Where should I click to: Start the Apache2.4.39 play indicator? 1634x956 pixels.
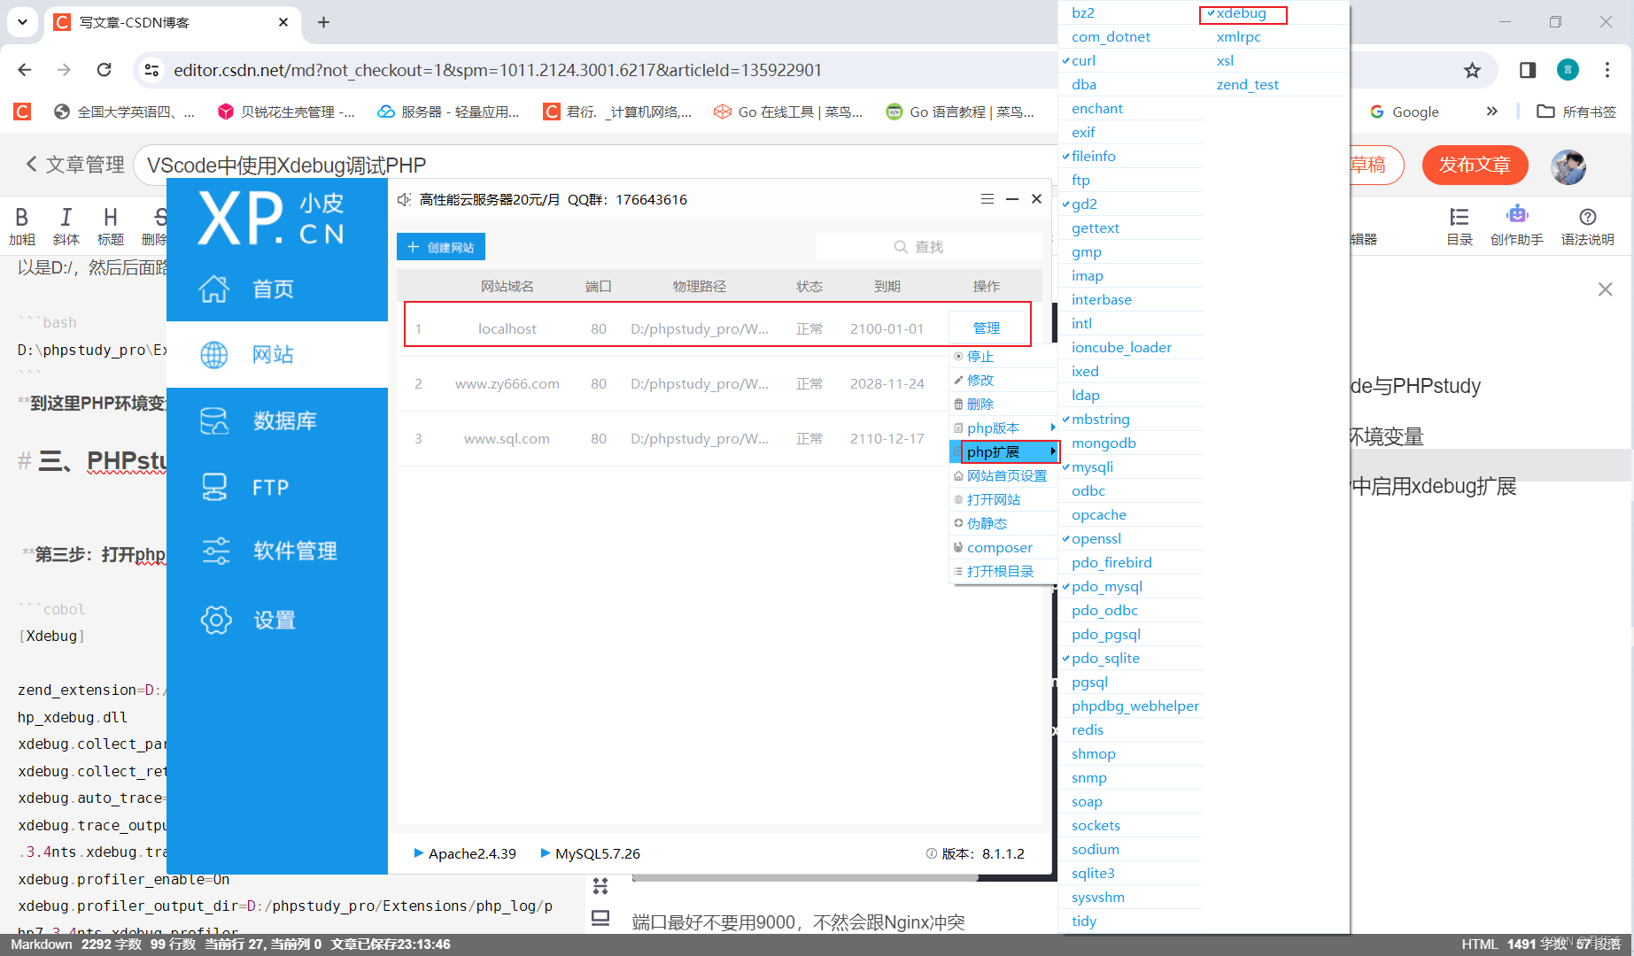tap(419, 853)
